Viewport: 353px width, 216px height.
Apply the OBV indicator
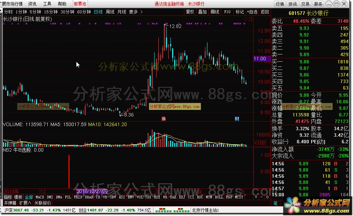tap(113, 197)
